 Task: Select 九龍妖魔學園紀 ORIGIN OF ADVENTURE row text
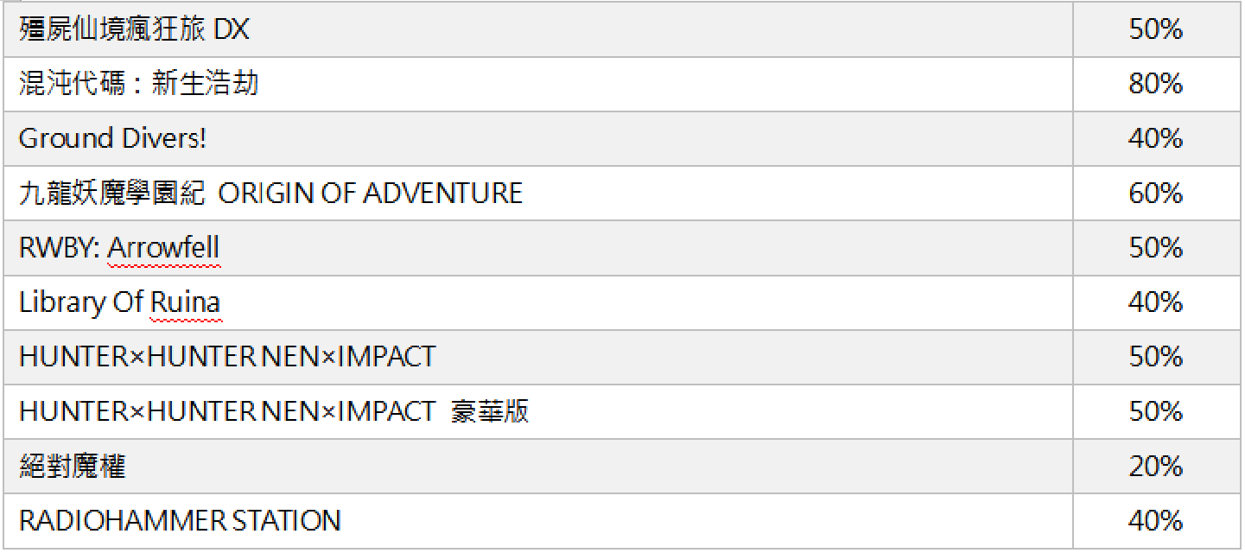pos(270,193)
